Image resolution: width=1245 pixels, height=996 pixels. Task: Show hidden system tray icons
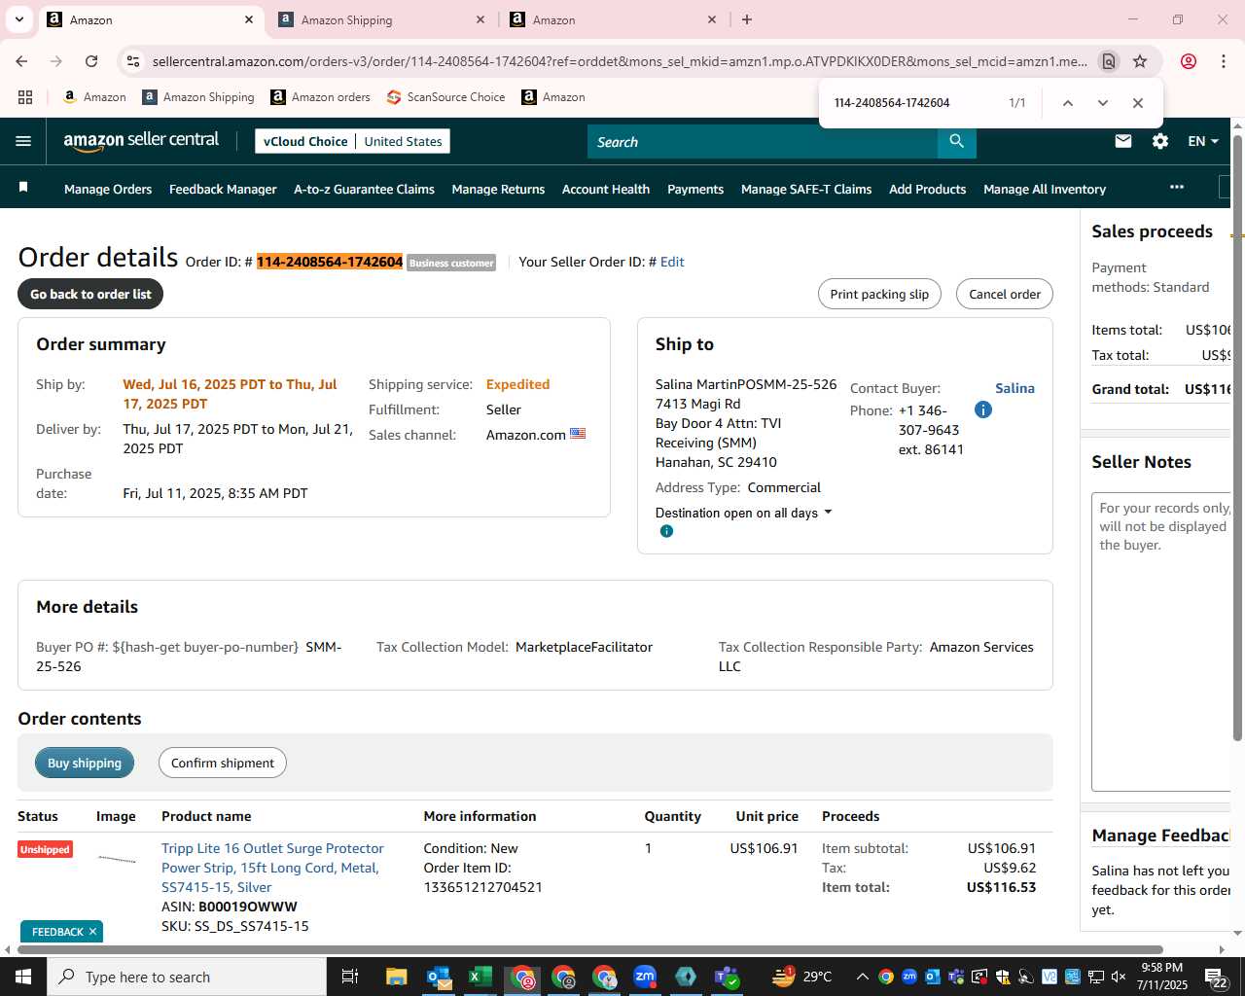pyautogui.click(x=862, y=977)
